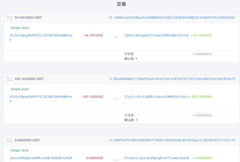Click Simple Send label in 0.60000000 transaction
The width and height of the screenshot is (240, 162).
(20, 151)
